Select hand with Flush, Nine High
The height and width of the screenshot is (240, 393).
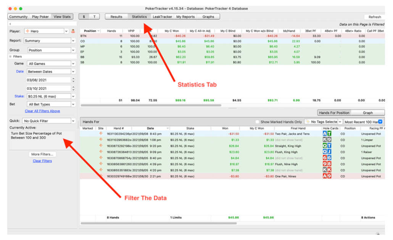pyautogui.click(x=232, y=164)
